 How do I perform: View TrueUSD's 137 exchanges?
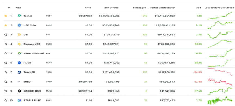coord(145,72)
